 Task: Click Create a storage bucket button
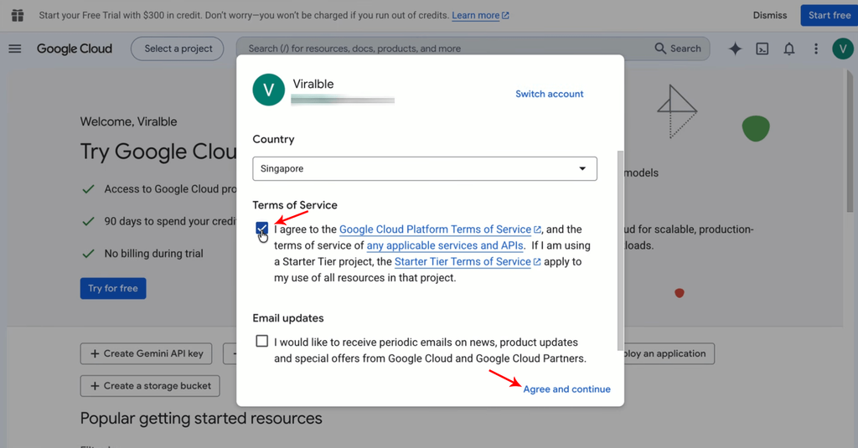150,386
